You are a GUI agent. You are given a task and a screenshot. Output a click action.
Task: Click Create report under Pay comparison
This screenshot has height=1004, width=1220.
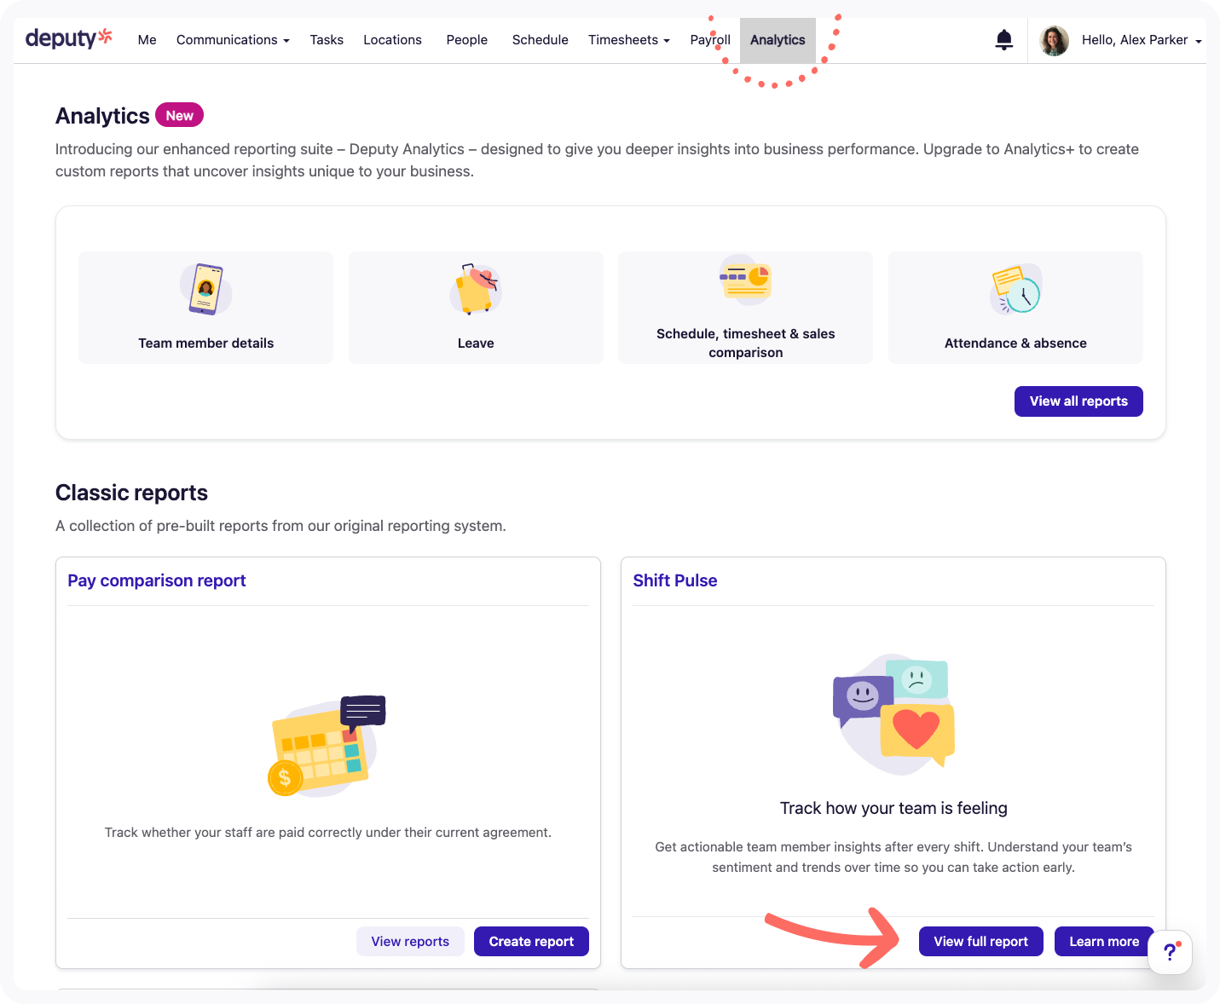(531, 941)
